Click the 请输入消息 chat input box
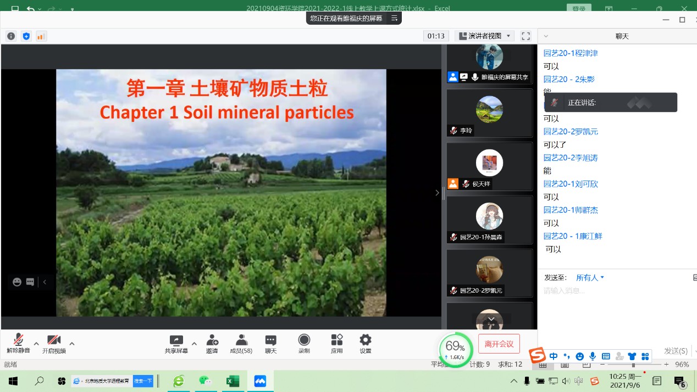The image size is (697, 392). tap(610, 291)
